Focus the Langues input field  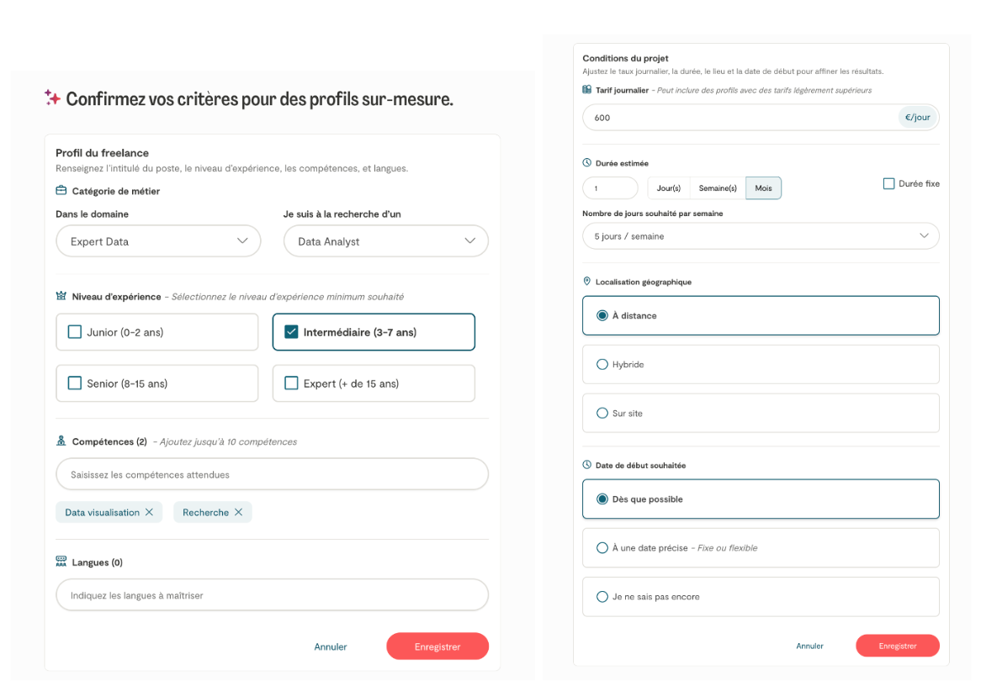point(272,595)
